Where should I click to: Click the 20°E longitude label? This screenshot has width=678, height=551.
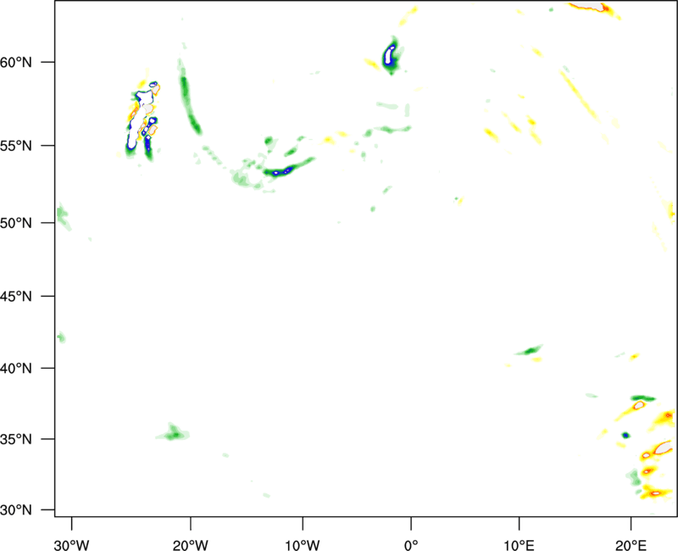coord(631,545)
